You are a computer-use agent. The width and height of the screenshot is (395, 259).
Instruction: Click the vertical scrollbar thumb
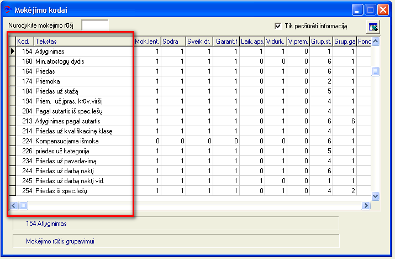375,71
